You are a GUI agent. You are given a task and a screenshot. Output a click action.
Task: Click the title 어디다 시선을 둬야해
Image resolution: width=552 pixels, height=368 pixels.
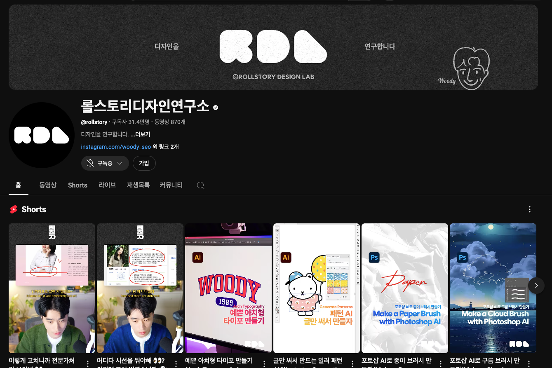click(x=131, y=361)
